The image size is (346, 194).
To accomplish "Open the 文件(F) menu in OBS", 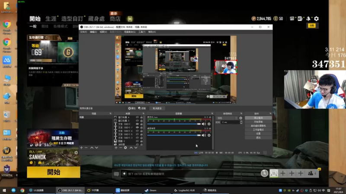I will click(x=83, y=32).
